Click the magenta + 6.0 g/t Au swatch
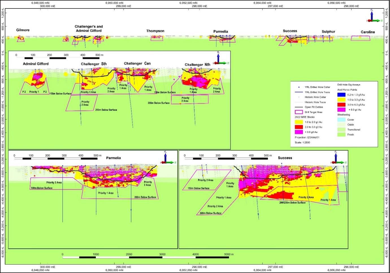390x273 pixels. (x=341, y=110)
